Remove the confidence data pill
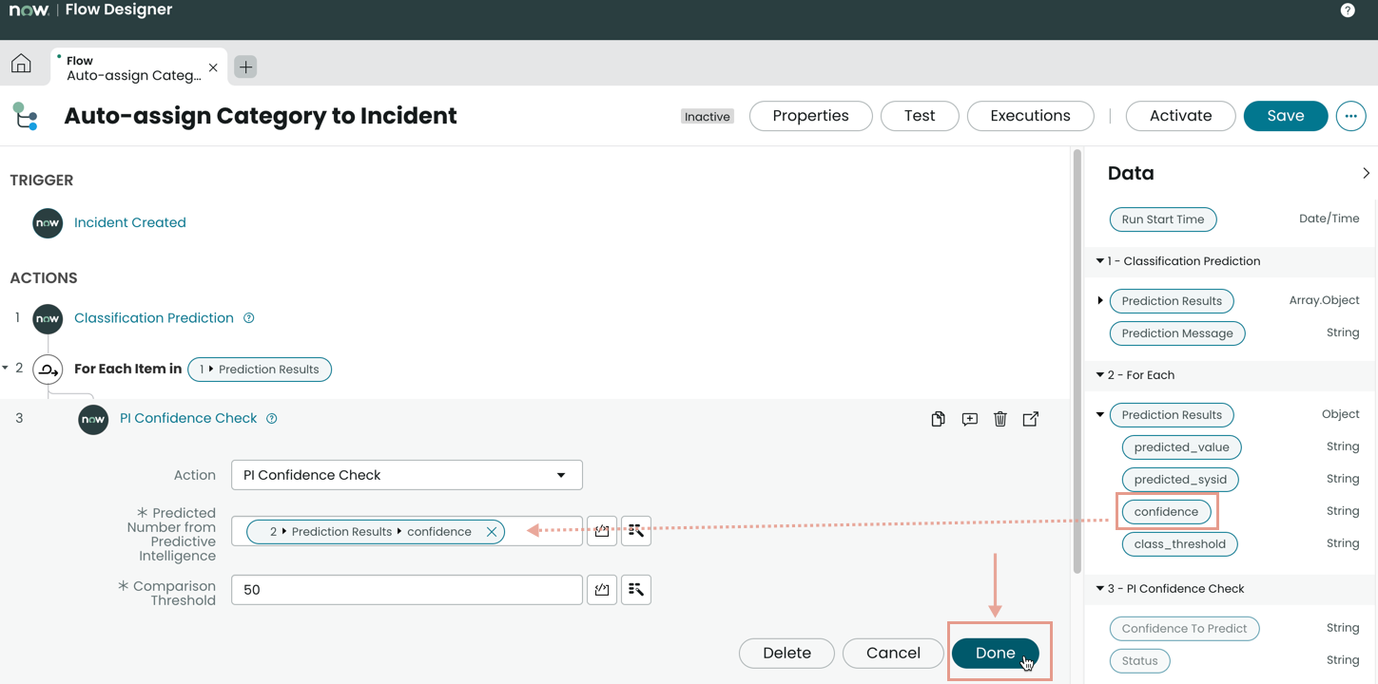The width and height of the screenshot is (1378, 684). 492,532
